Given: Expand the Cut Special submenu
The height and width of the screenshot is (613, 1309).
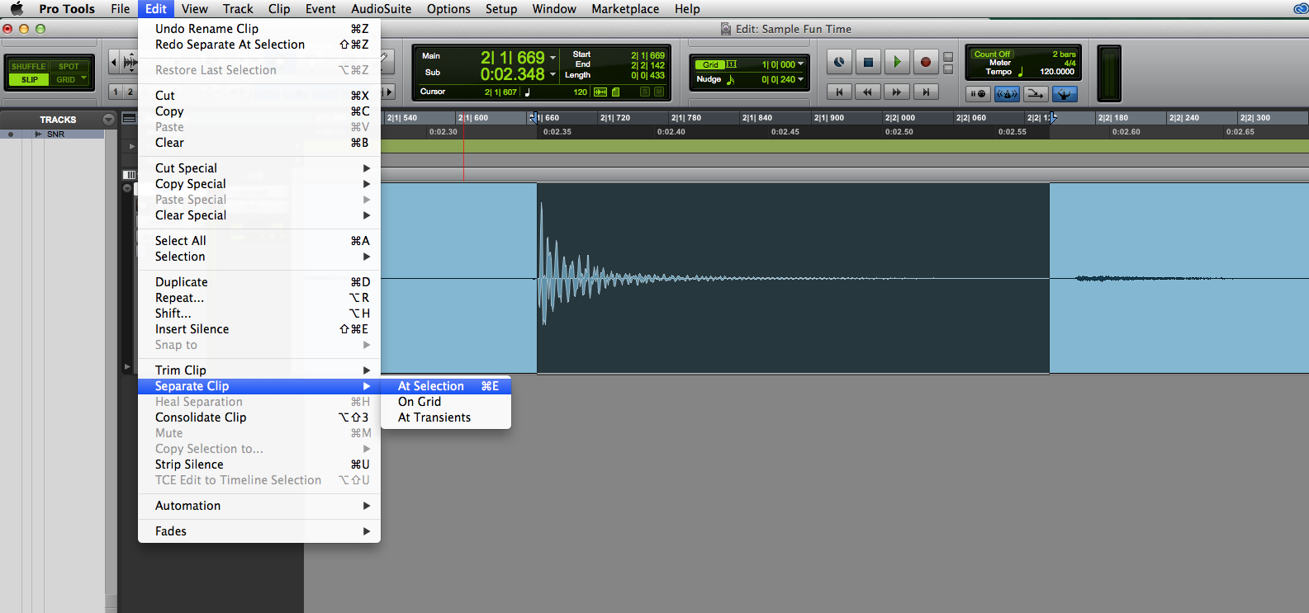Looking at the screenshot, I should click(259, 168).
